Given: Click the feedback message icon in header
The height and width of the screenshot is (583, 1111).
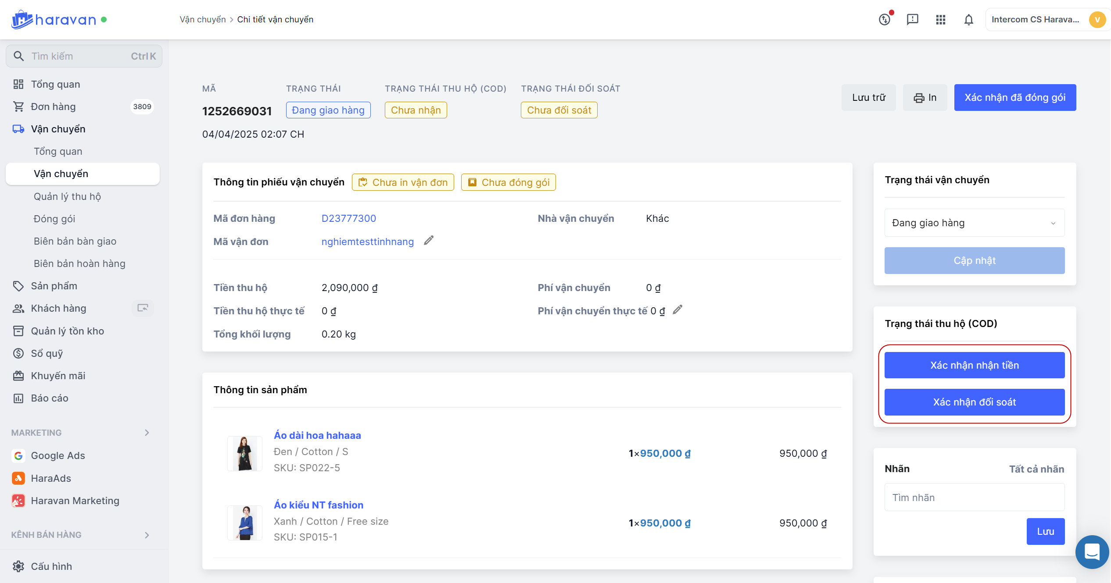Looking at the screenshot, I should point(912,20).
